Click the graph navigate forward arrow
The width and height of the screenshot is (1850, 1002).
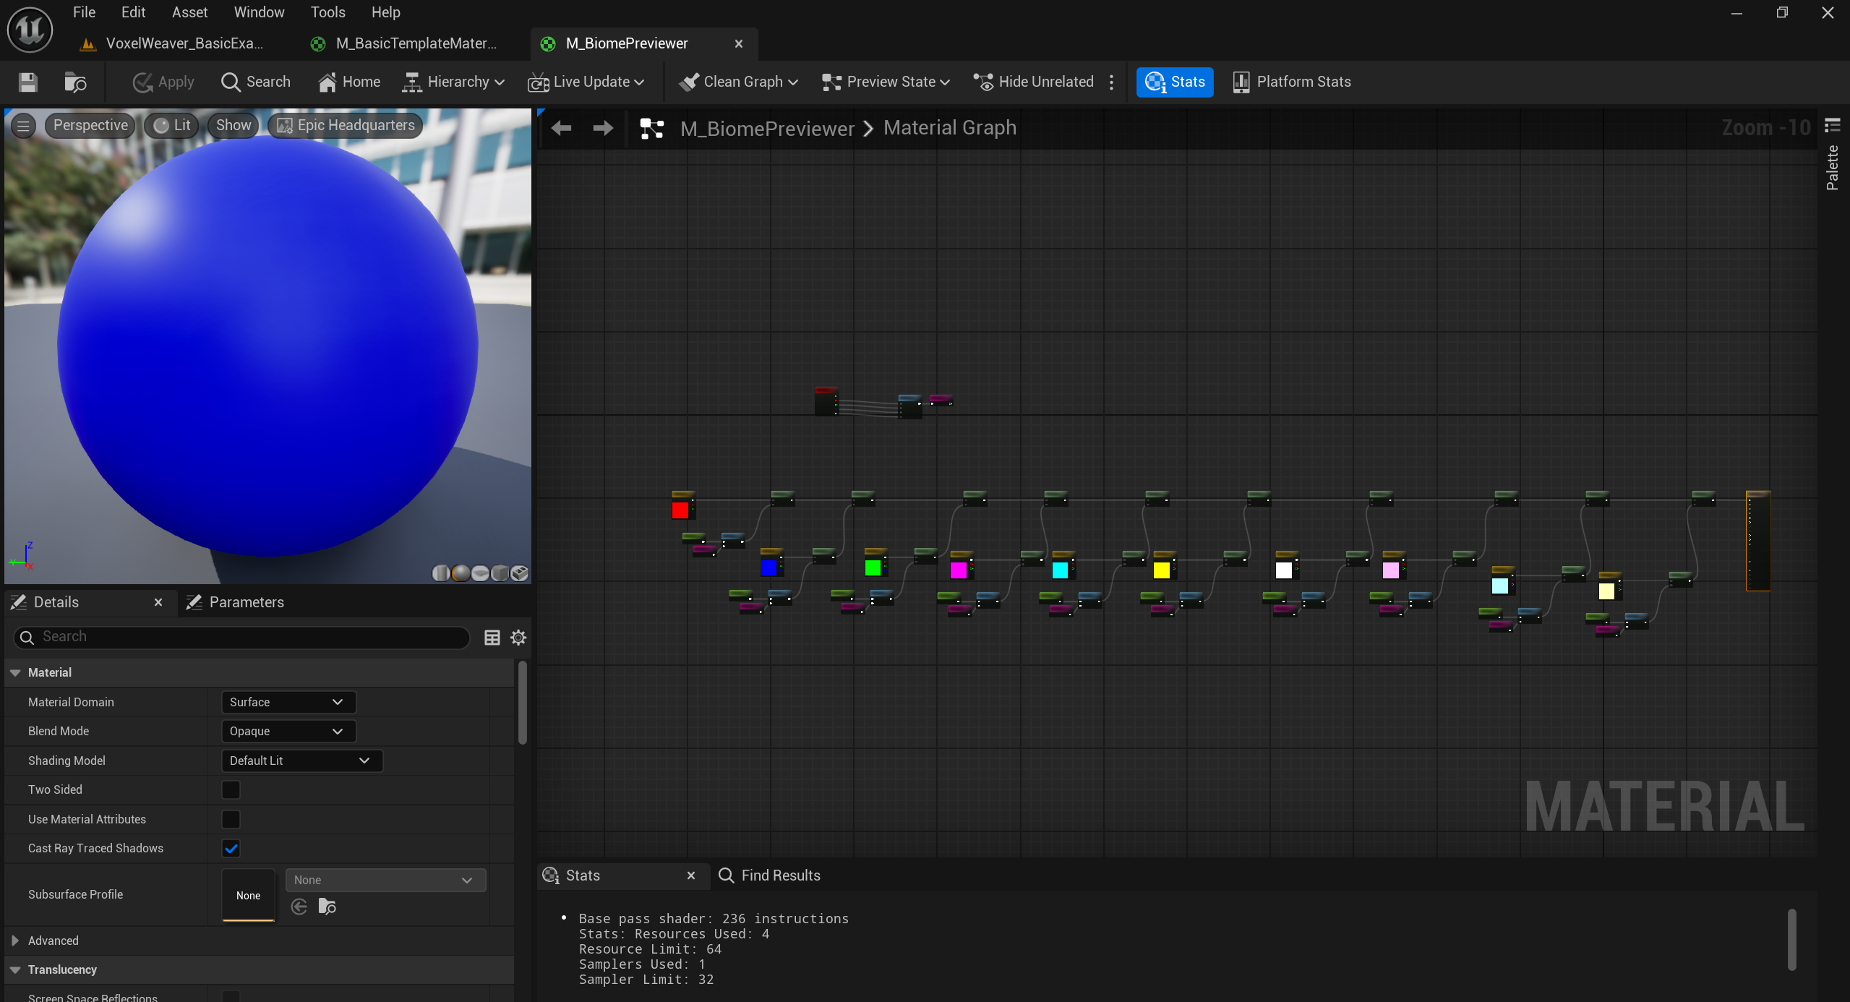coord(603,129)
